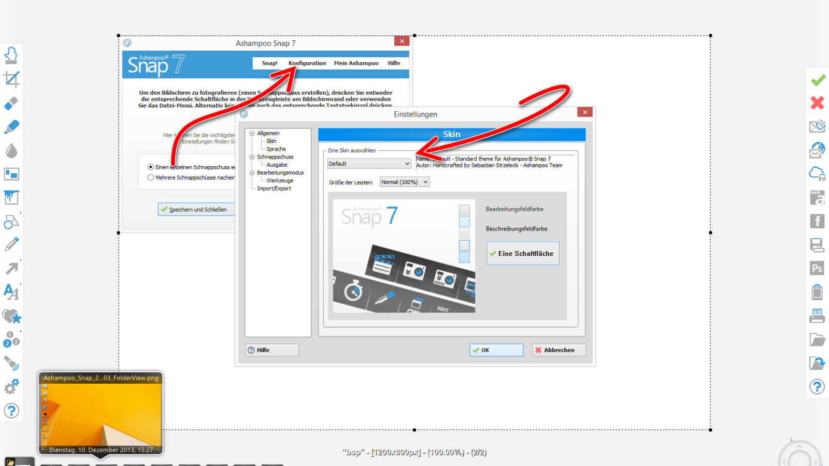829x466 pixels.
Task: Select 'Mehrere Schnappschüsse' radio option
Action: pyautogui.click(x=151, y=178)
